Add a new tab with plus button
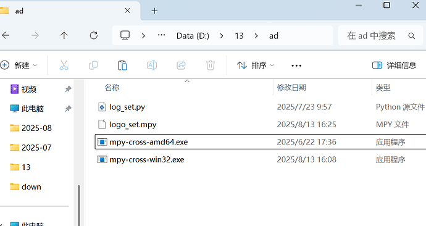Screen dimensions: 426x226 [154, 11]
